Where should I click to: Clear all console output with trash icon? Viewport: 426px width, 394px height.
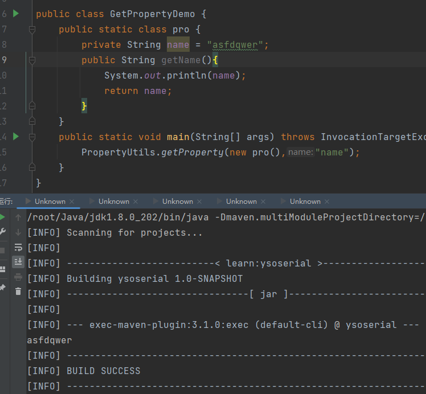[18, 292]
